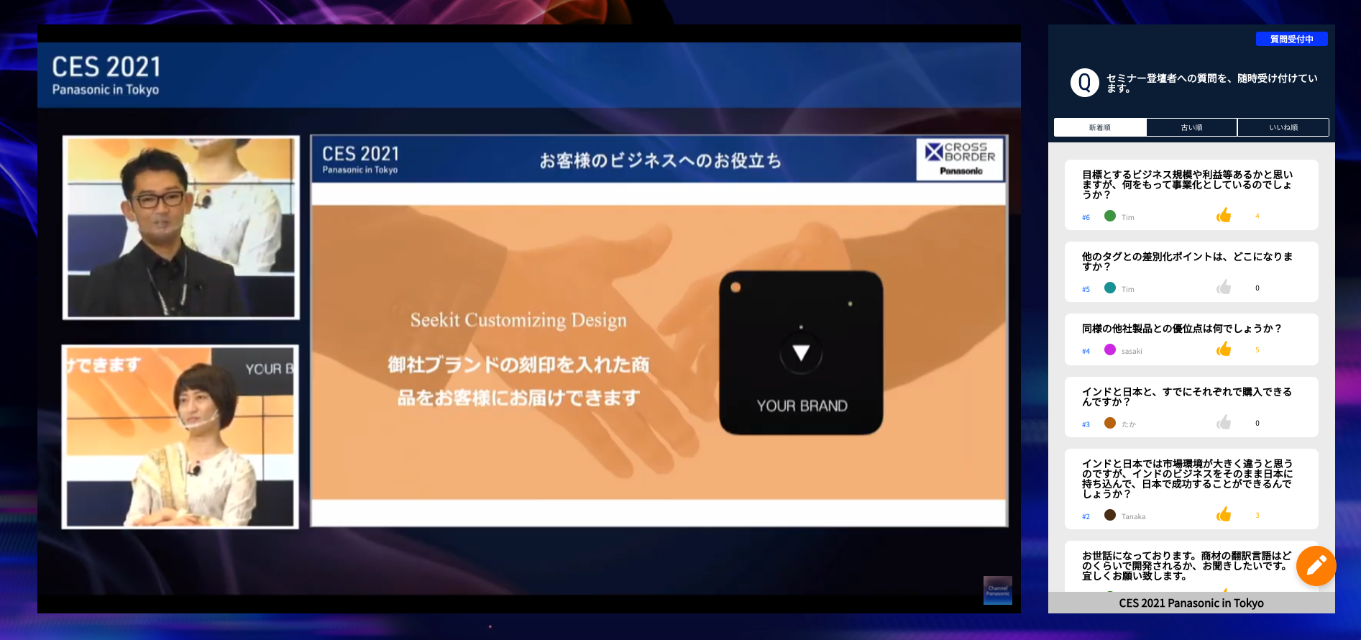
Task: Click the like count 3 on question #2
Action: pyautogui.click(x=1257, y=515)
